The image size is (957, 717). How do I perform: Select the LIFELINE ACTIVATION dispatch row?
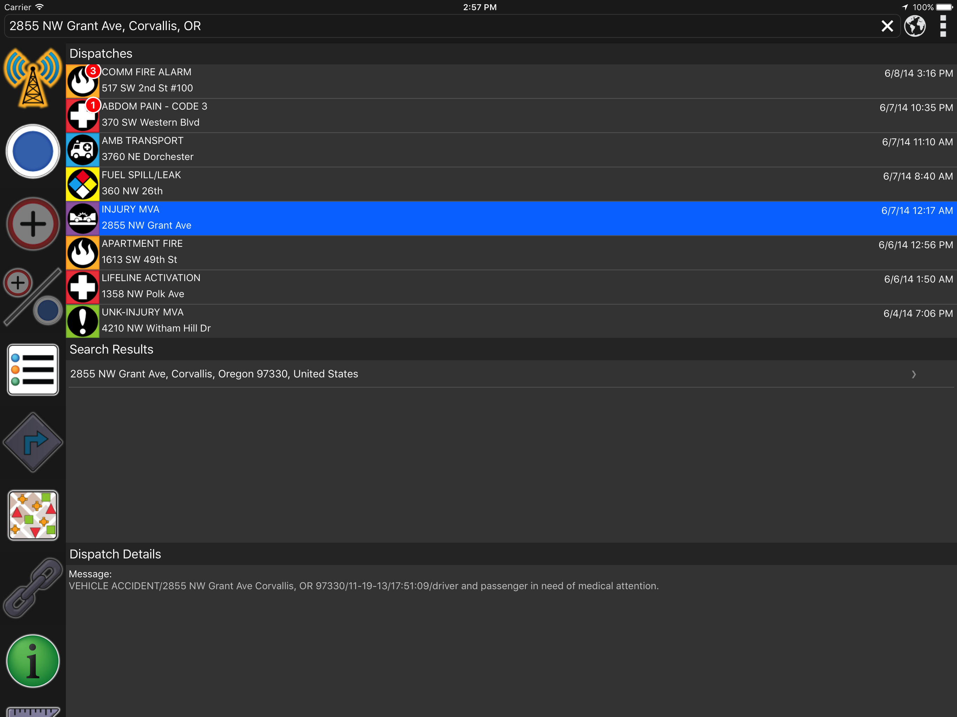[x=511, y=287]
